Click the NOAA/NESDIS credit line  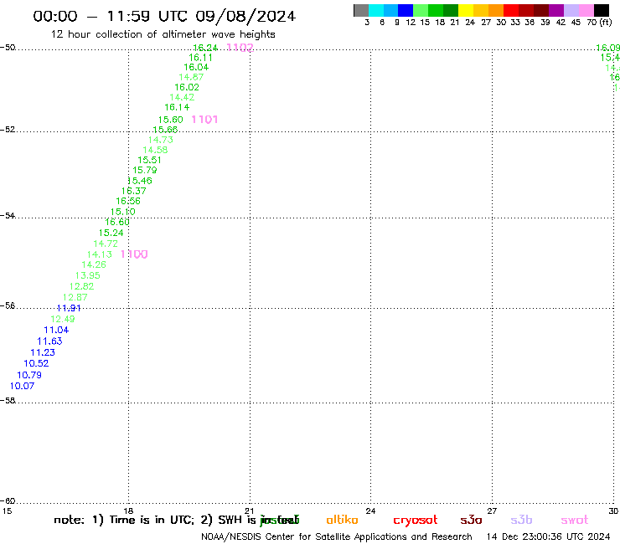(337, 537)
